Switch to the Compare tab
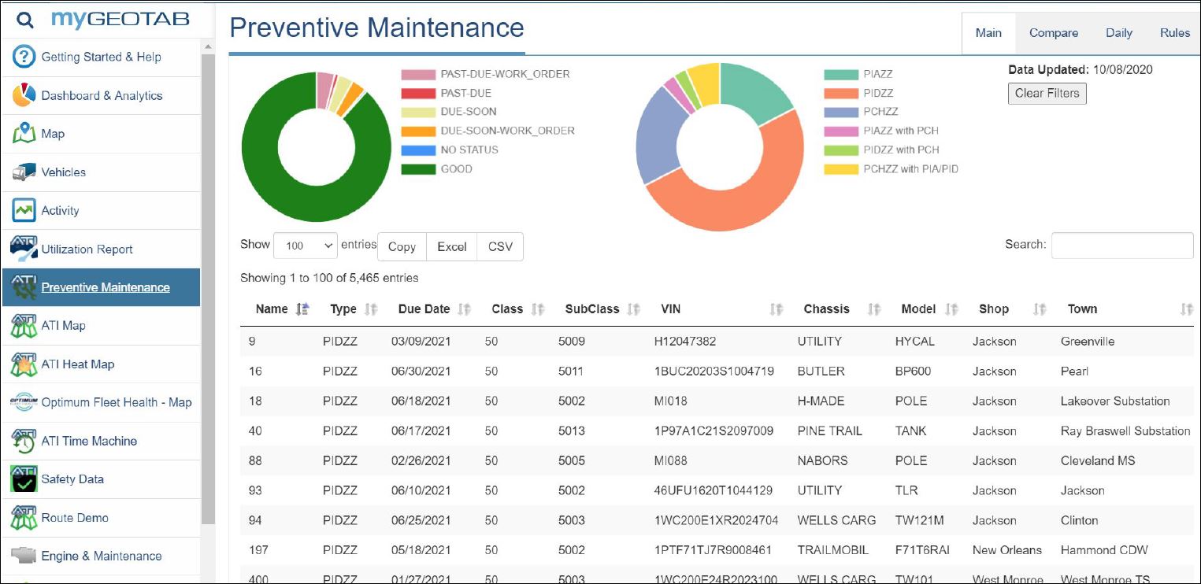 click(x=1053, y=33)
